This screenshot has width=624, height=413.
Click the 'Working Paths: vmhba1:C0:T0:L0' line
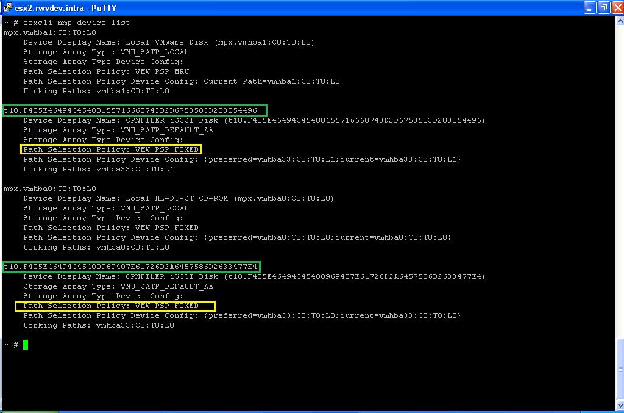[x=96, y=91]
